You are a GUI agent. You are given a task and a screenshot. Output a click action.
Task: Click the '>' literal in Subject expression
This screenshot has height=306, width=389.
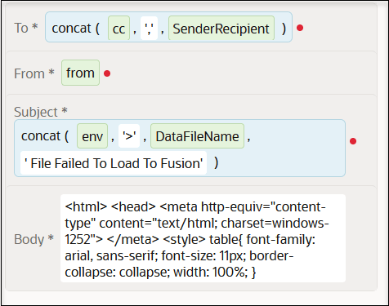point(129,136)
